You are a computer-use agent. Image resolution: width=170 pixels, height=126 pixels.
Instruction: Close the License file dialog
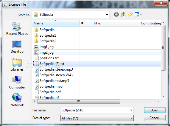tap(161, 3)
